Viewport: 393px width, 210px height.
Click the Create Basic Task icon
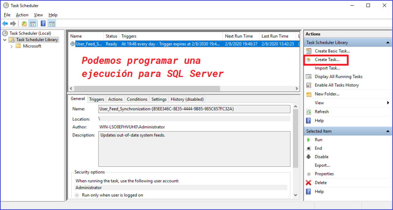309,51
